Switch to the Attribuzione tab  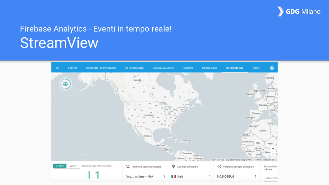134,68
